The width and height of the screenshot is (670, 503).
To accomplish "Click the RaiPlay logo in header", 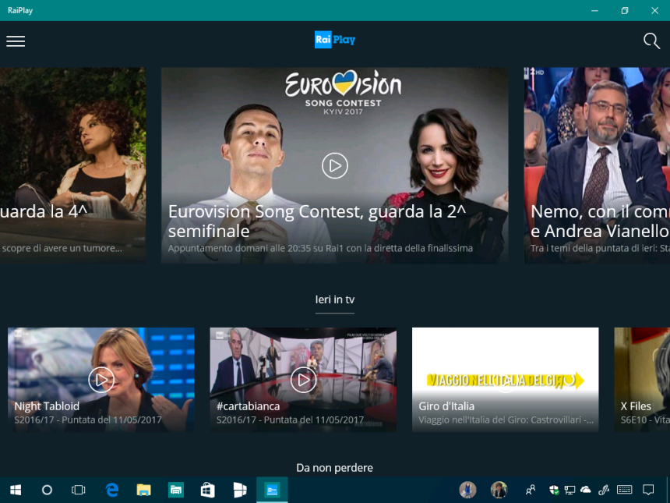I will [334, 40].
